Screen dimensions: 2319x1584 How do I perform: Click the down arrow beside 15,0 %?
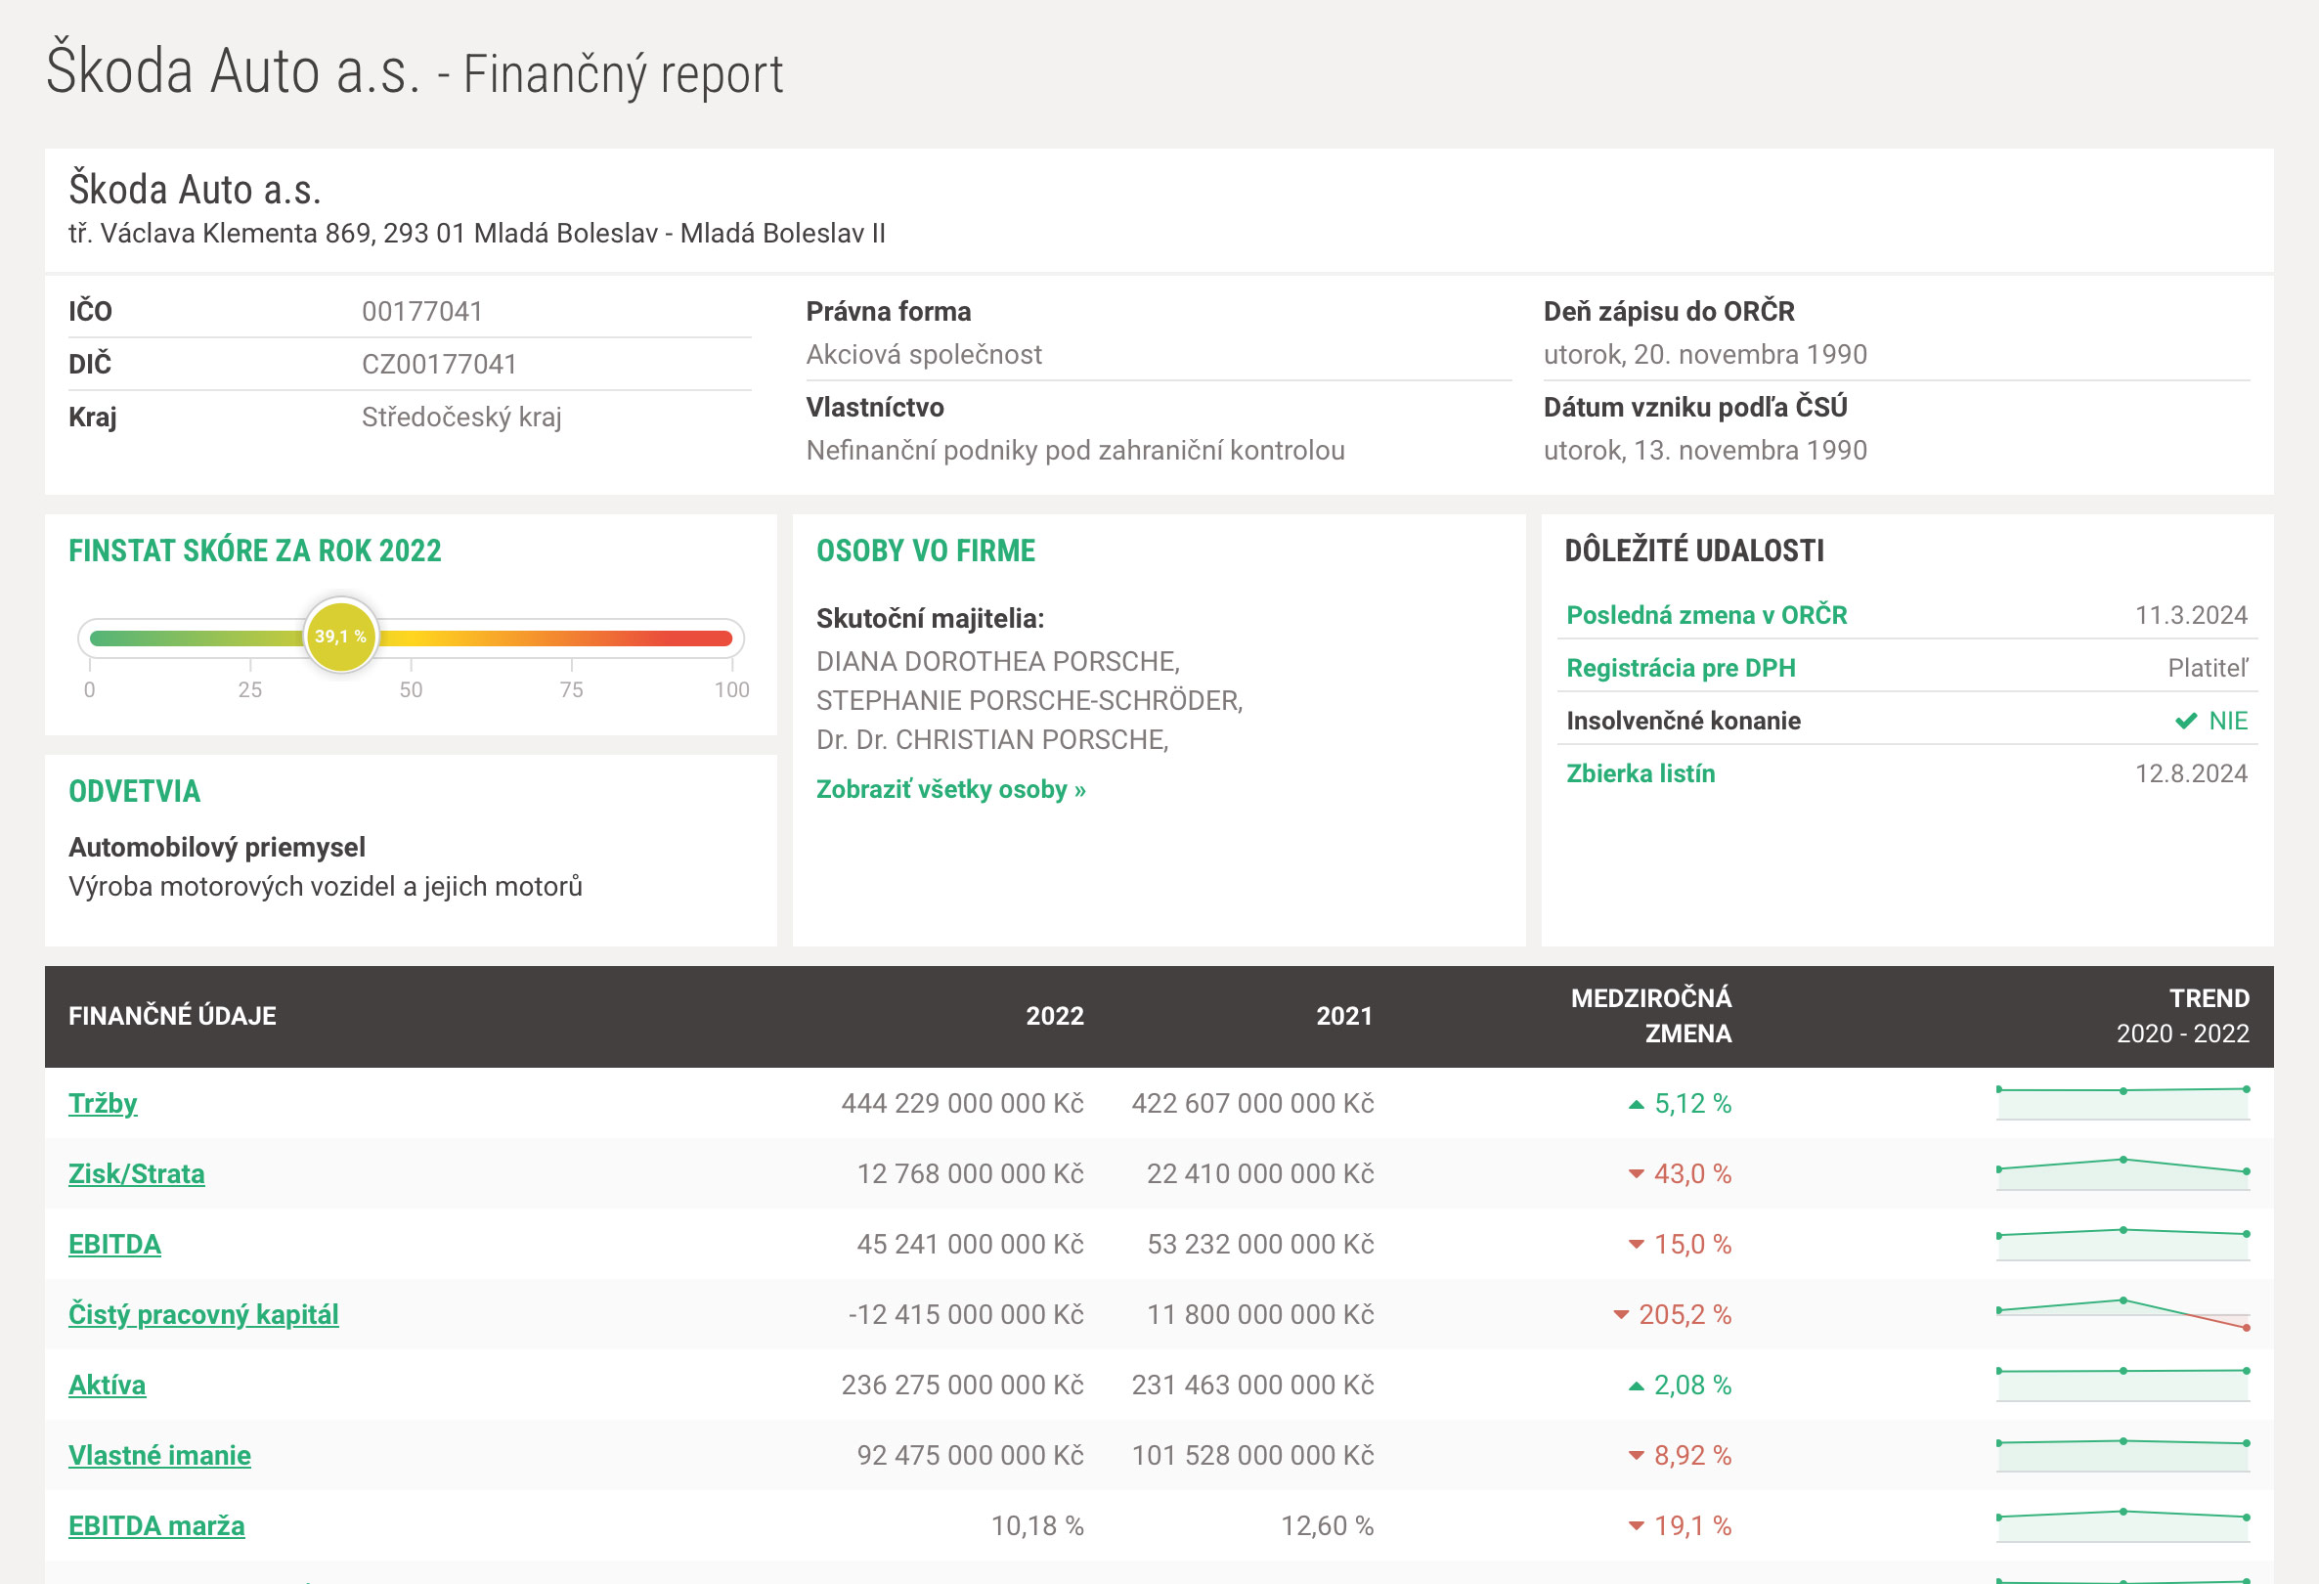tap(1636, 1245)
